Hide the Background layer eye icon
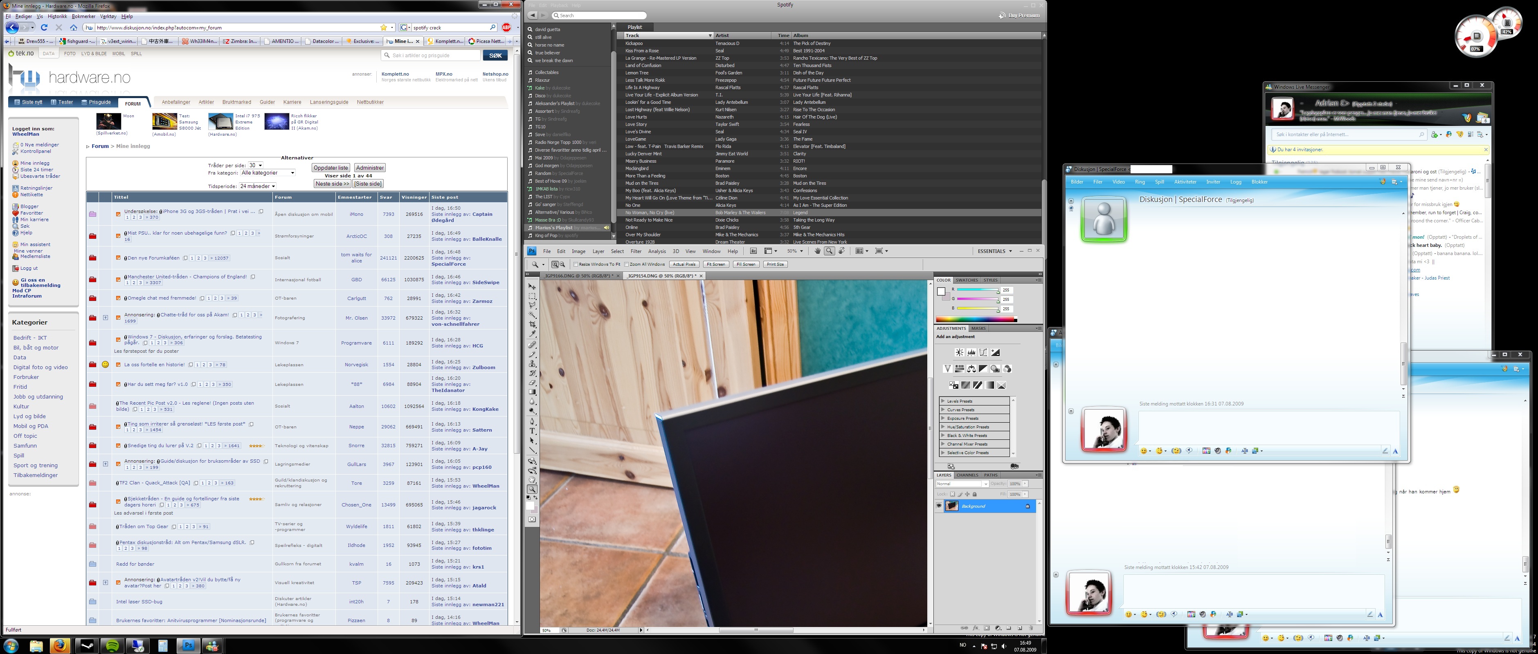Image resolution: width=1538 pixels, height=654 pixels. [939, 506]
